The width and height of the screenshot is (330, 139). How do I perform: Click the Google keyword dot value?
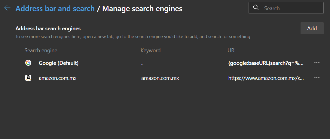[142, 63]
